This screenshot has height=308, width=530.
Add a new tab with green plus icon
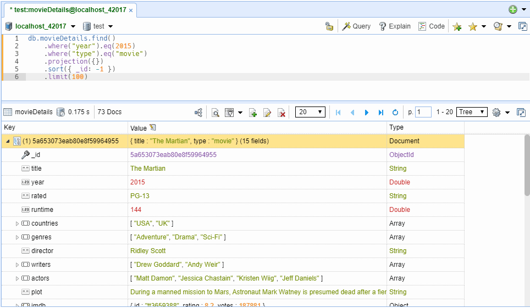(513, 9)
